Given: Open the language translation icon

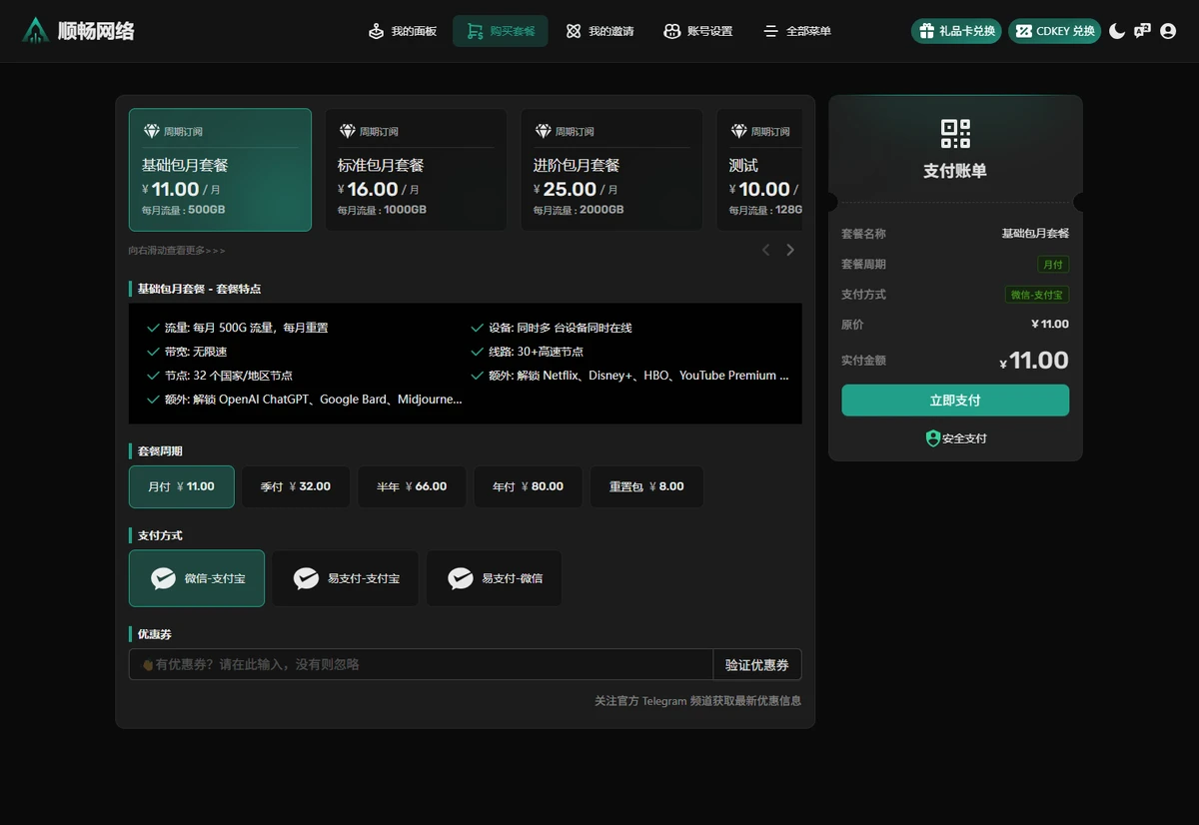Looking at the screenshot, I should (x=1142, y=31).
